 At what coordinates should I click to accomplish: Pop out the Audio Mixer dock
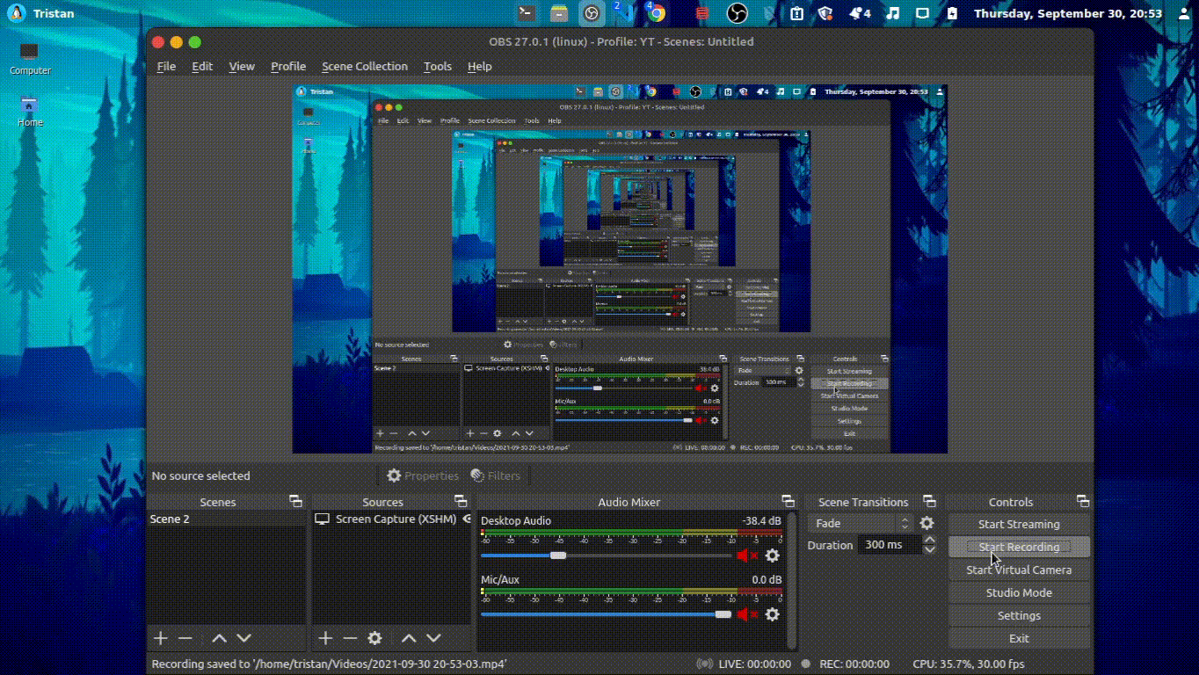tap(788, 501)
